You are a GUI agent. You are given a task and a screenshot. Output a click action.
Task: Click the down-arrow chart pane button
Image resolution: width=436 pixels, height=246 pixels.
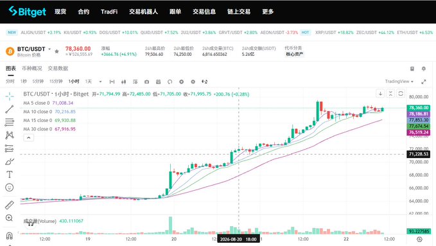tap(380, 94)
